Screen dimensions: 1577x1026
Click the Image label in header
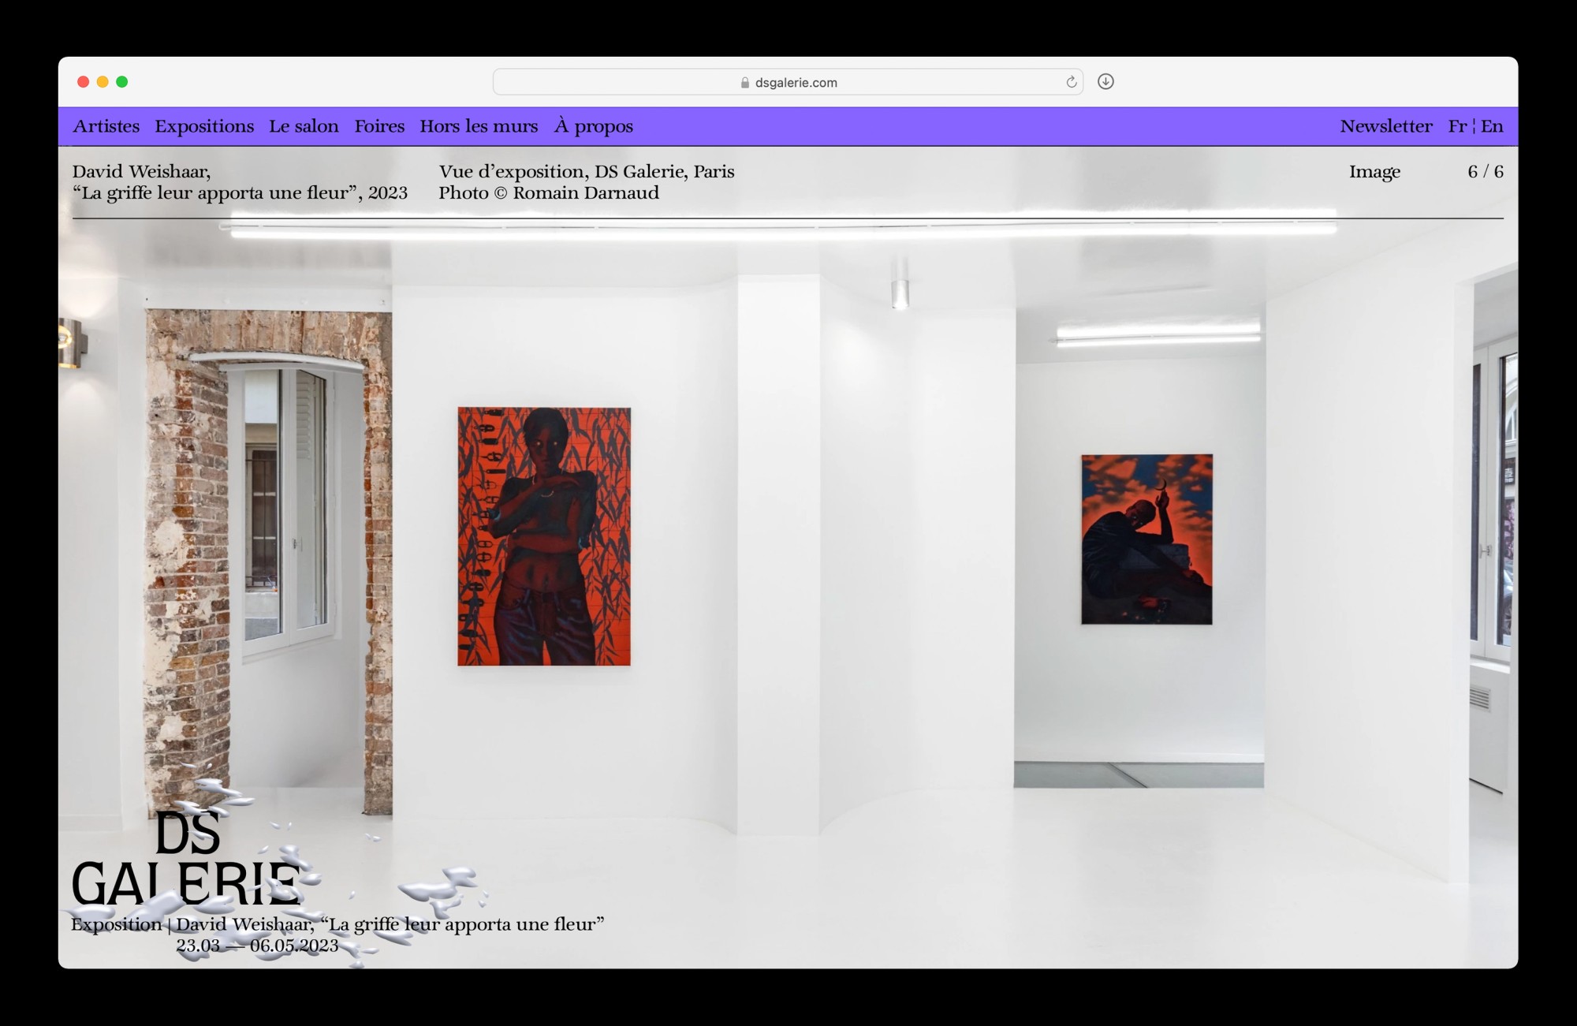pos(1374,172)
